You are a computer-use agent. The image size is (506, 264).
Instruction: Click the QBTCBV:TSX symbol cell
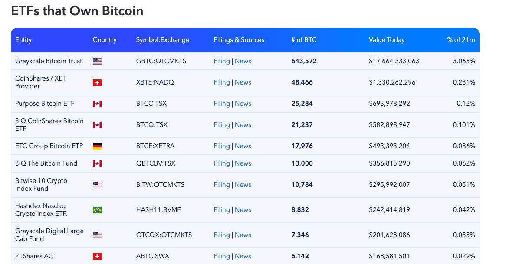click(x=156, y=163)
